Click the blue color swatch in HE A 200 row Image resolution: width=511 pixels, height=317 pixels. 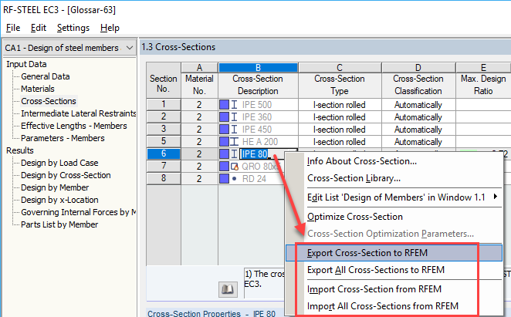point(224,142)
